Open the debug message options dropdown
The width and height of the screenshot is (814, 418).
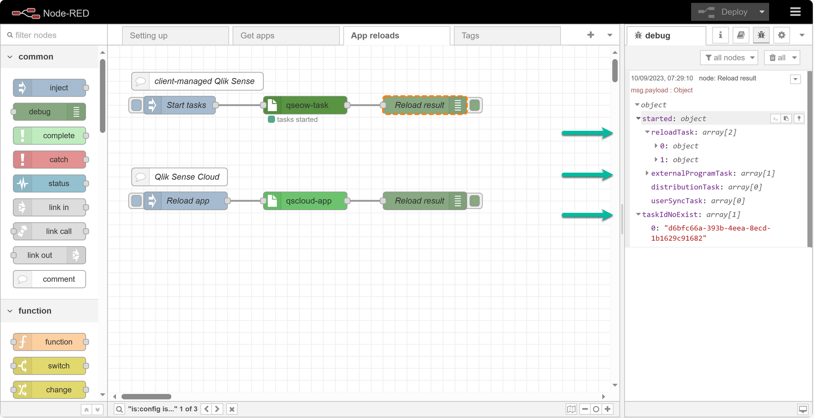pyautogui.click(x=795, y=79)
